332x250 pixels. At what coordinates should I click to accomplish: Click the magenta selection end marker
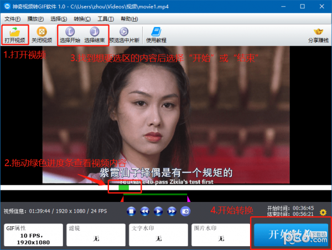pyautogui.click(x=189, y=199)
